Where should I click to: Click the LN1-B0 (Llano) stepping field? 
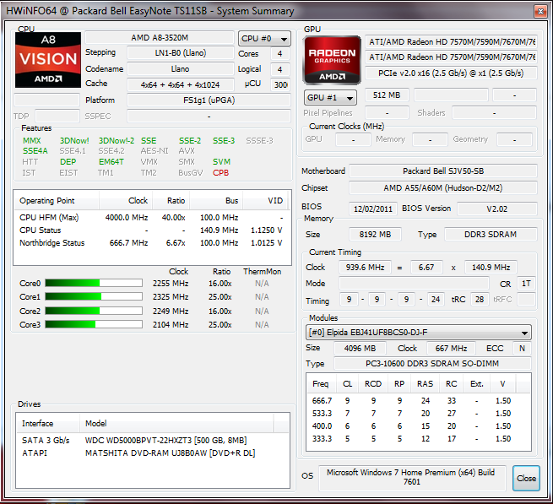tap(181, 53)
